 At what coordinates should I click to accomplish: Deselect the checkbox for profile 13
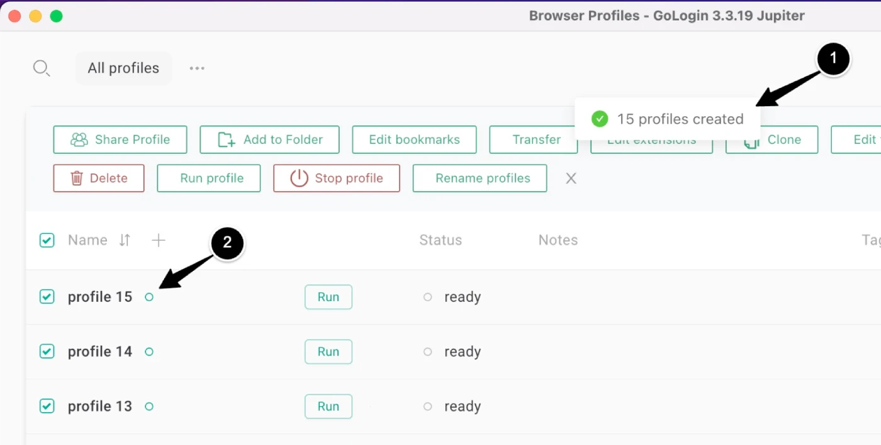click(47, 406)
